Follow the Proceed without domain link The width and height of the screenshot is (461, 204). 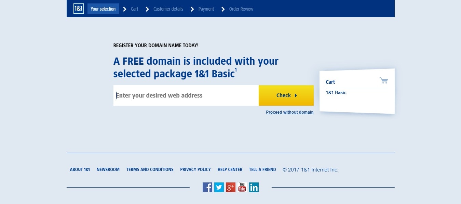point(290,112)
